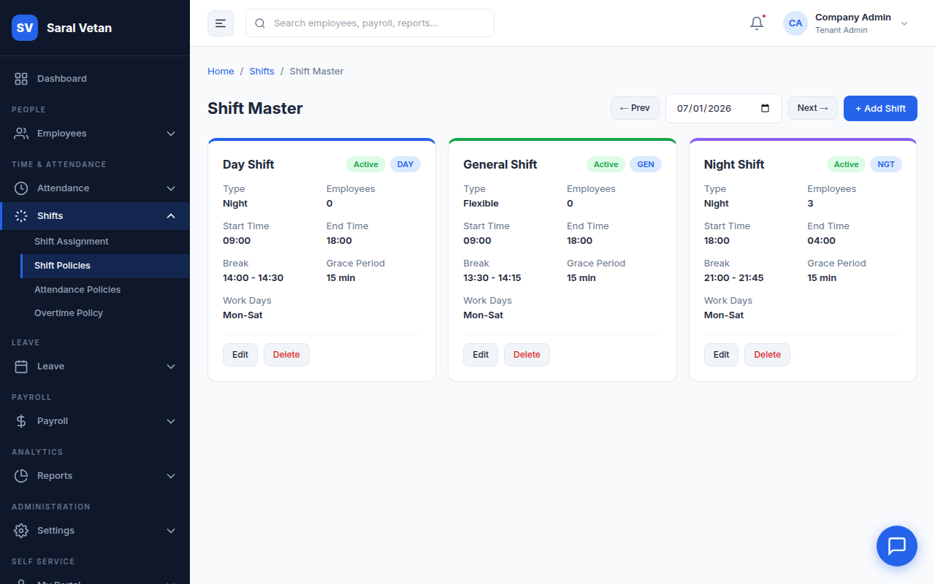Click the Attendance clock icon
935x584 pixels.
point(21,188)
